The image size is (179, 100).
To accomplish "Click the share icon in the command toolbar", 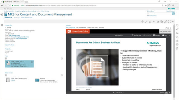I will click(150, 22).
